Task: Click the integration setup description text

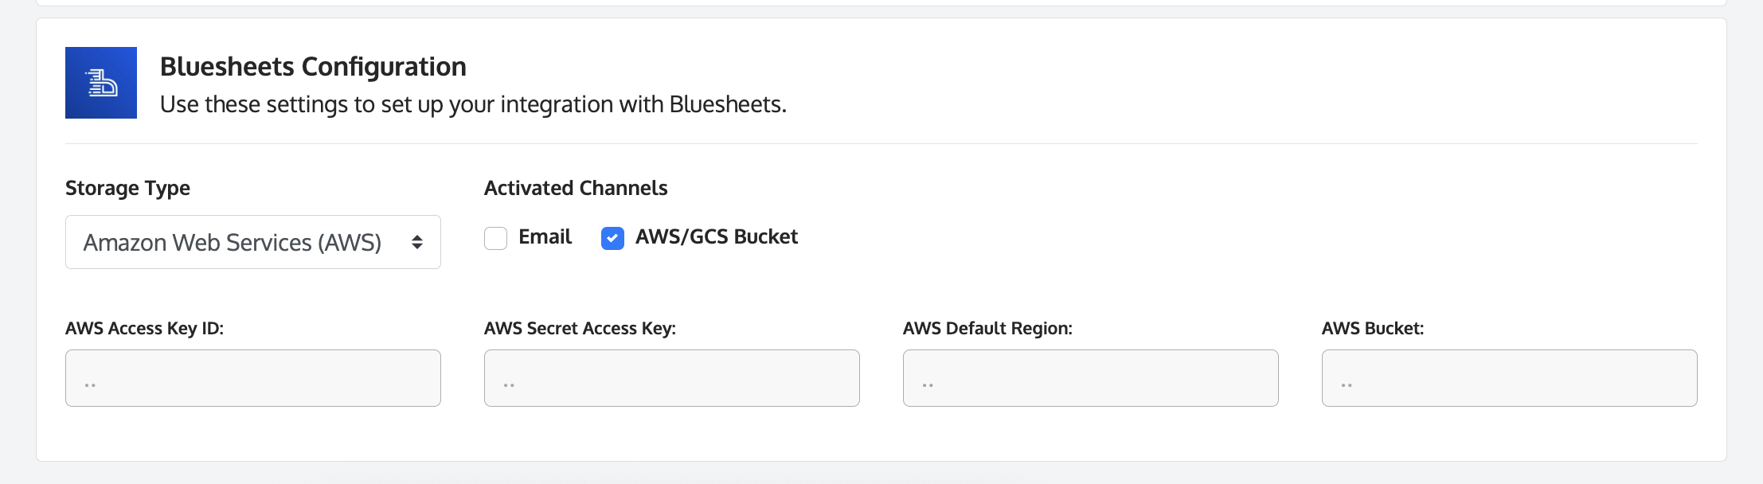Action: pyautogui.click(x=473, y=104)
